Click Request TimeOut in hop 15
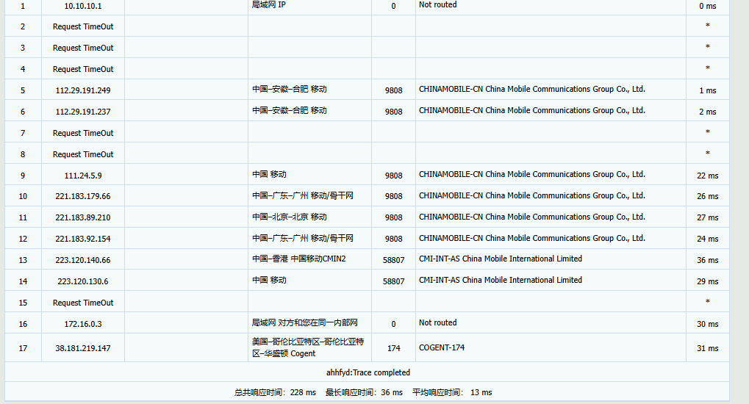Screen dimensions: 749x404 pos(83,303)
